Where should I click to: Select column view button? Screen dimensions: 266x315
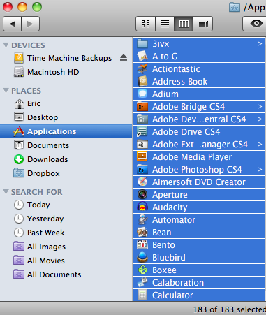[x=184, y=24]
